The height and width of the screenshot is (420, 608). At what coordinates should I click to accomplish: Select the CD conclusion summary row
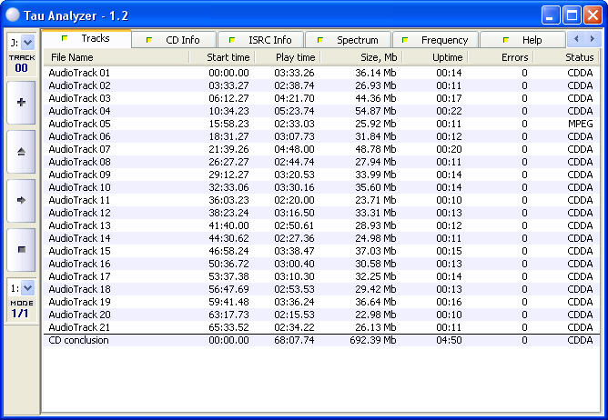tap(78, 340)
